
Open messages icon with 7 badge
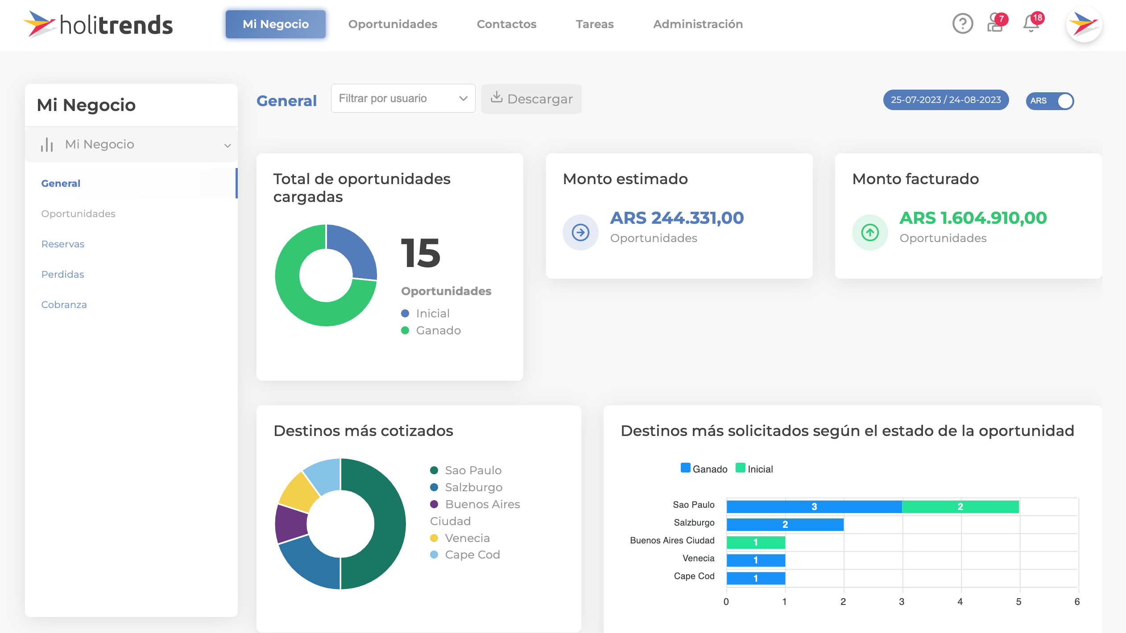click(997, 23)
